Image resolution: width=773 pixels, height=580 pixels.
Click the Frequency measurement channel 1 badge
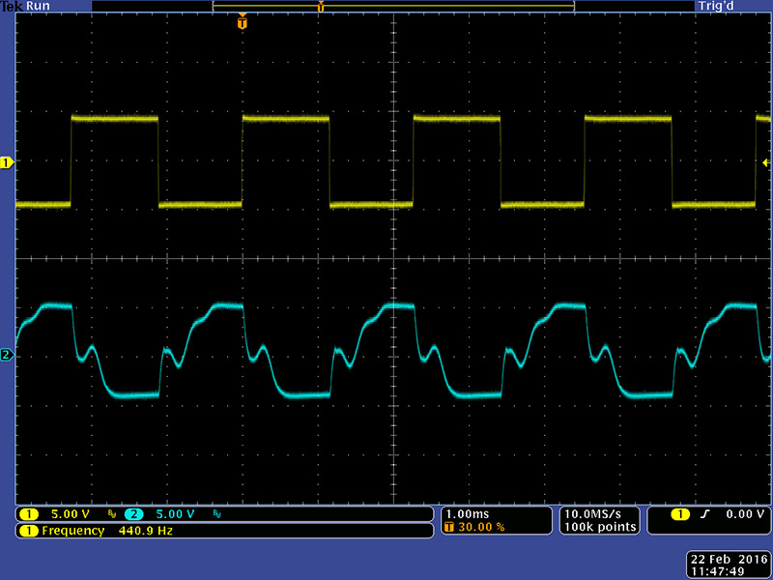(29, 531)
